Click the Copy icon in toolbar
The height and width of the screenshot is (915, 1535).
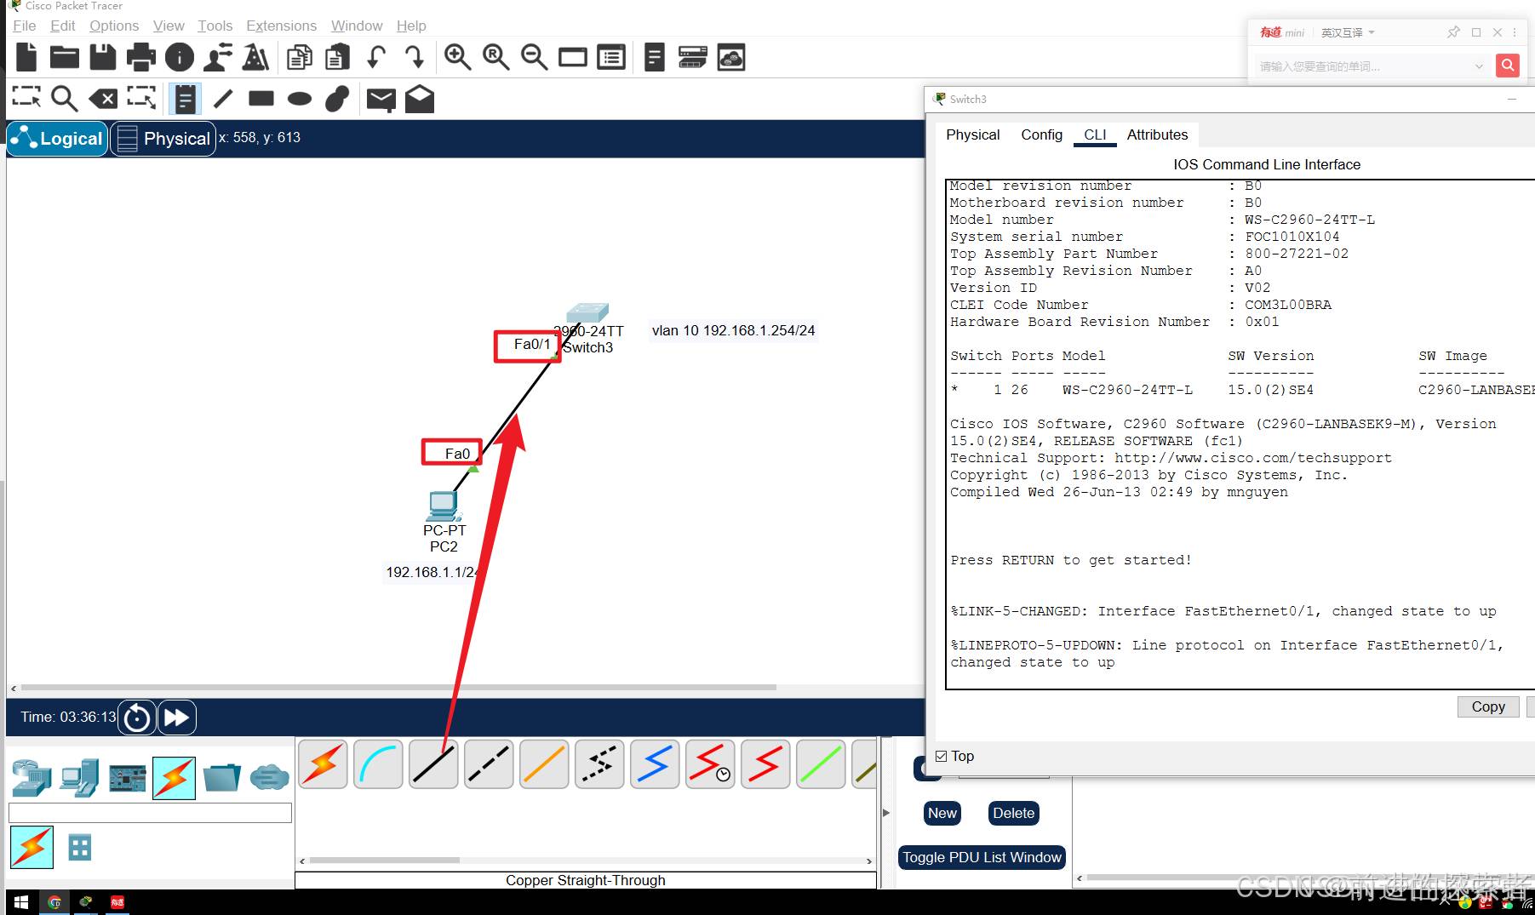click(x=299, y=57)
